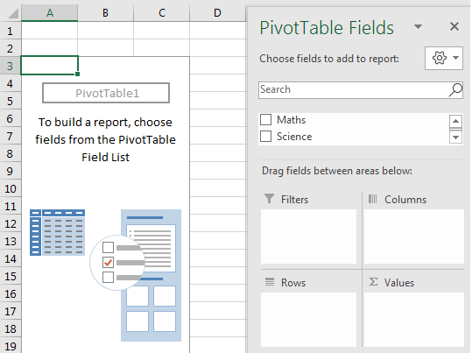Check the Science field checkbox

[x=265, y=136]
